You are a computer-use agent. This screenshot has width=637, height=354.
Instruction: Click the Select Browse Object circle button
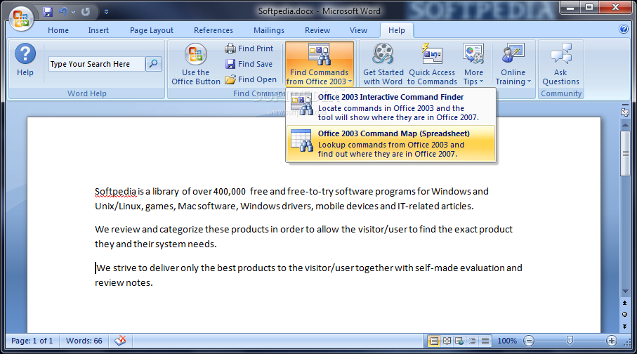click(x=625, y=315)
